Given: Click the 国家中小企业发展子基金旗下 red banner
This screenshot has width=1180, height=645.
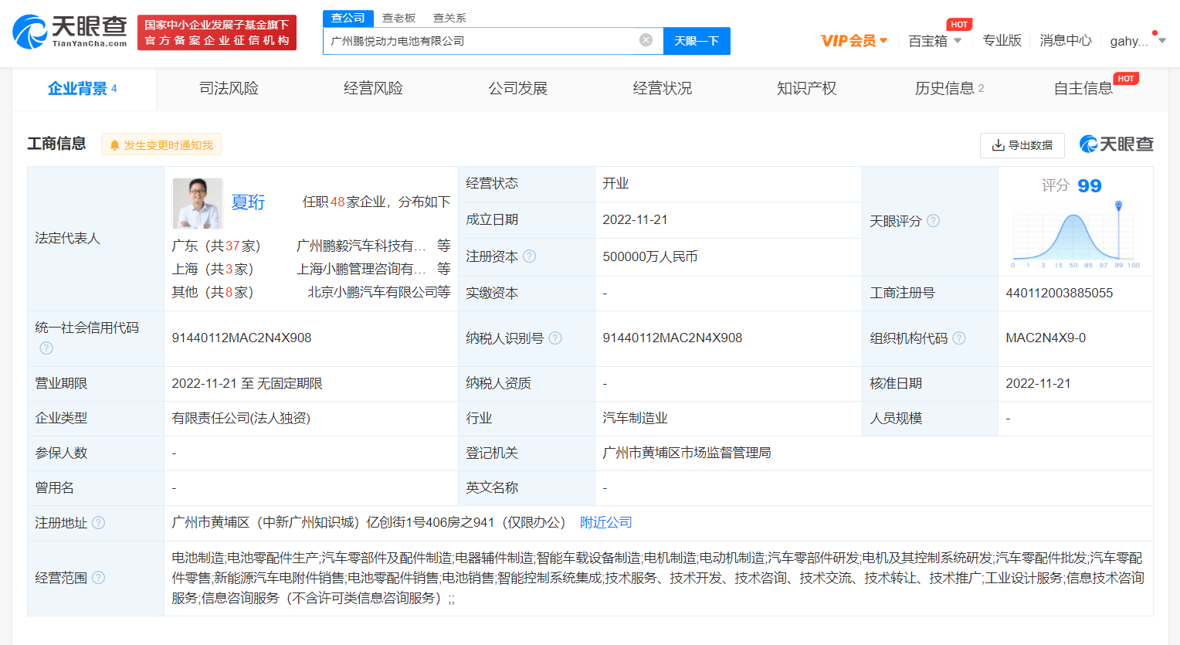Looking at the screenshot, I should pos(217,32).
